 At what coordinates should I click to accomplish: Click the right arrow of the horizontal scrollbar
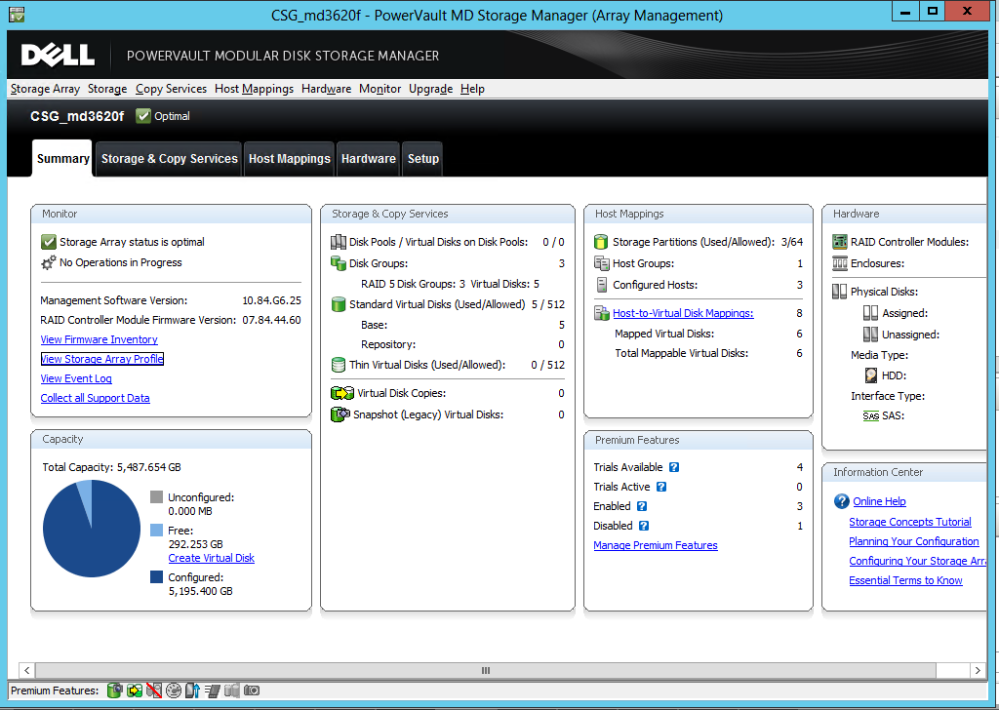(978, 670)
